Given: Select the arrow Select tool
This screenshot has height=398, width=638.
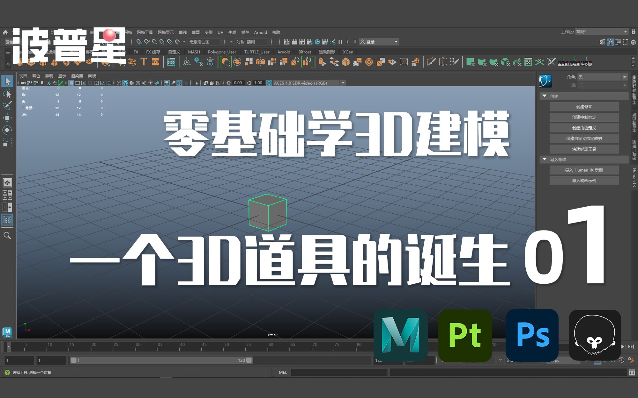Looking at the screenshot, I should click(7, 81).
